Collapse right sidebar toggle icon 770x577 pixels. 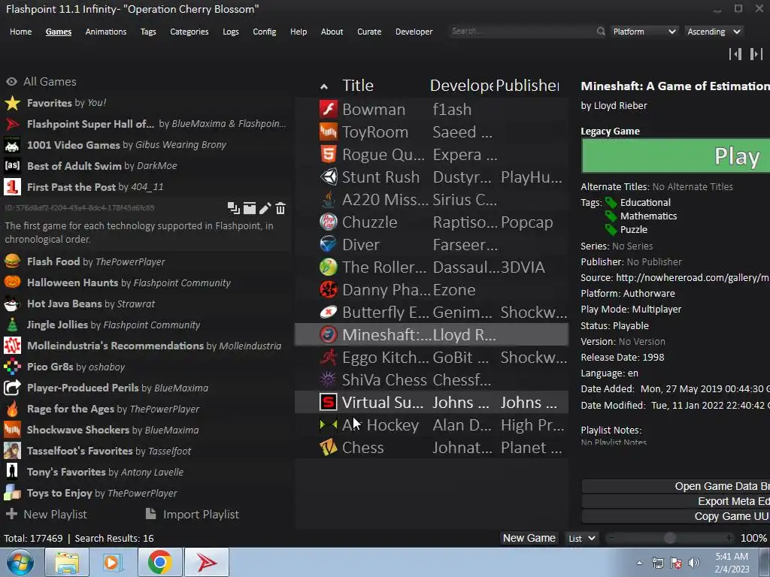click(756, 54)
